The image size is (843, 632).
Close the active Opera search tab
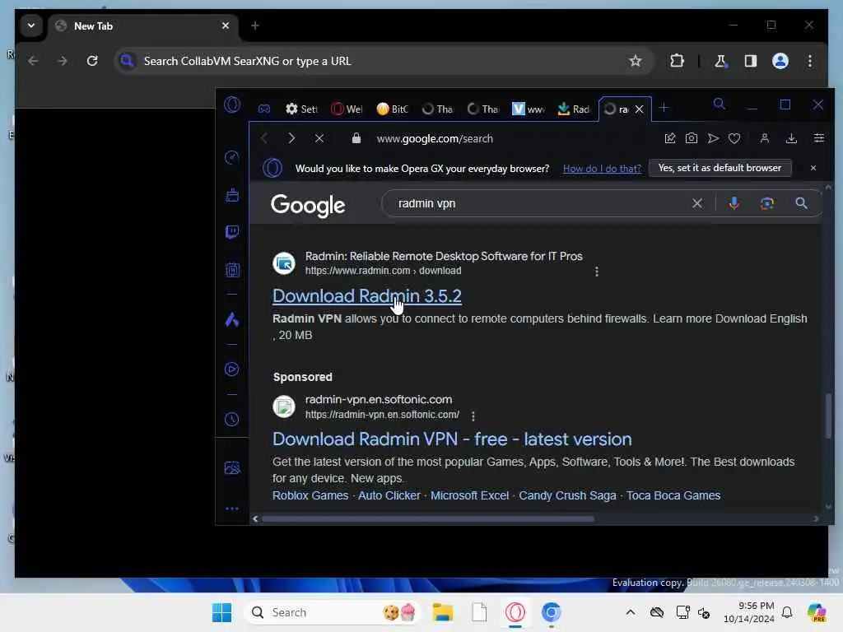[x=639, y=109]
